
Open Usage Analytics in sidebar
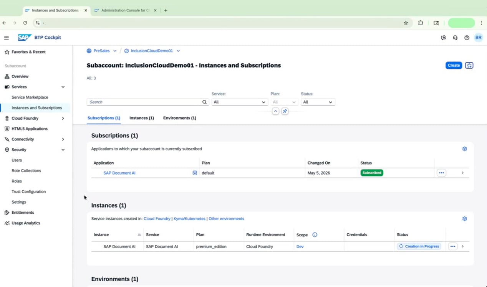(26, 223)
